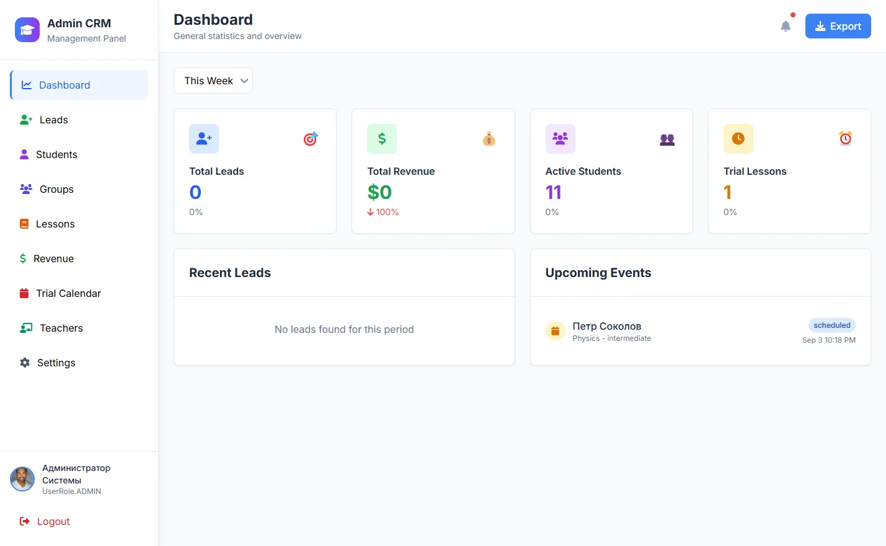Screen dimensions: 886x546
Task: Click the blue add-user icon on Total Leads card
Action: (x=204, y=139)
